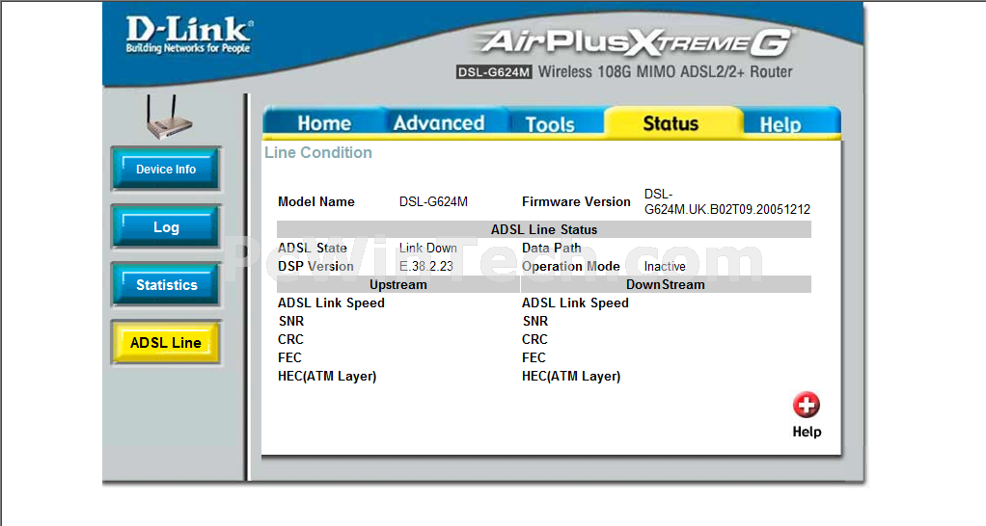
Task: View the Statistics page
Action: coord(166,285)
